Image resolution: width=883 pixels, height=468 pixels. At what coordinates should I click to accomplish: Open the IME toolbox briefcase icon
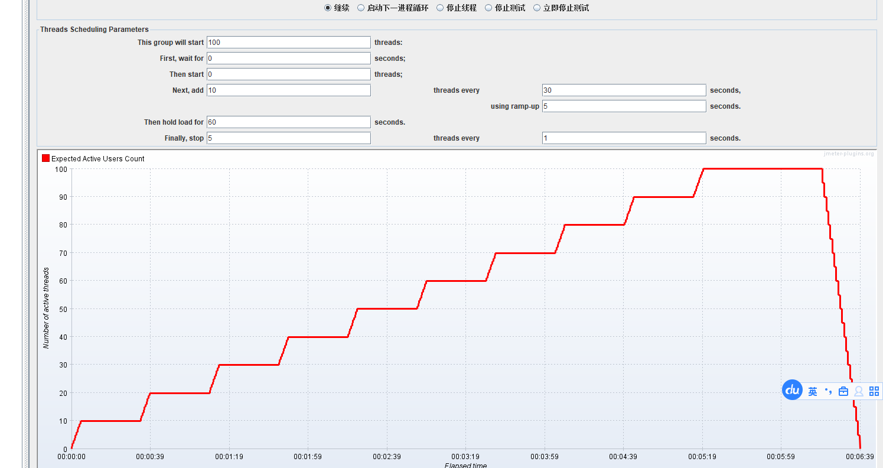(843, 391)
